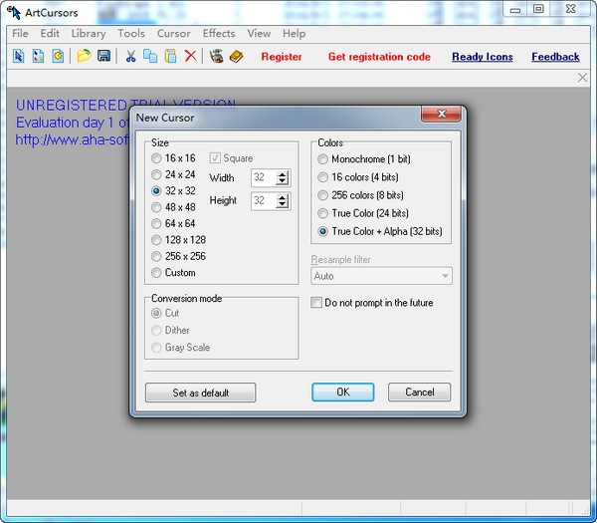Increase the Width spinner value

[283, 173]
